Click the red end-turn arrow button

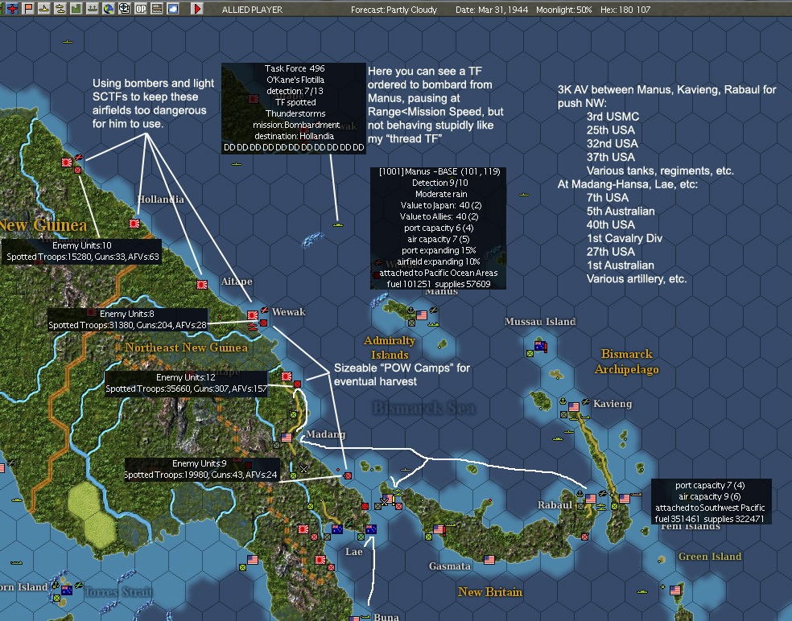(197, 9)
